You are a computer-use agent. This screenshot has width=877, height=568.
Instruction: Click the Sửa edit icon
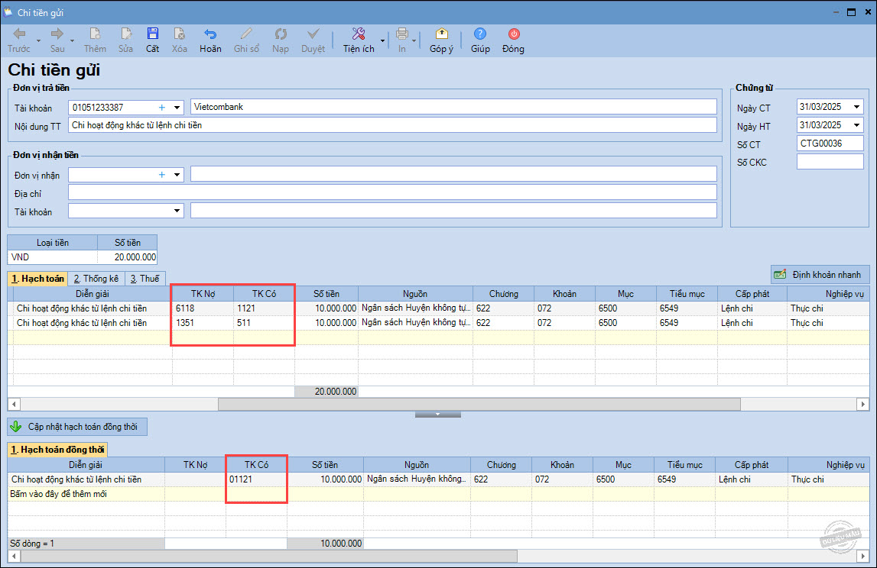pos(126,40)
